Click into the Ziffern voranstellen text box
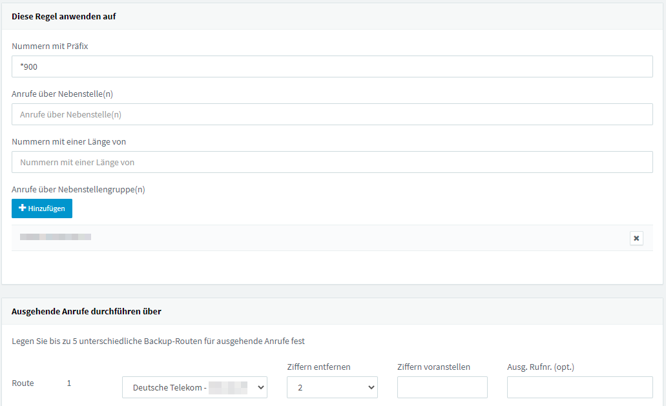This screenshot has width=666, height=406. tap(442, 387)
